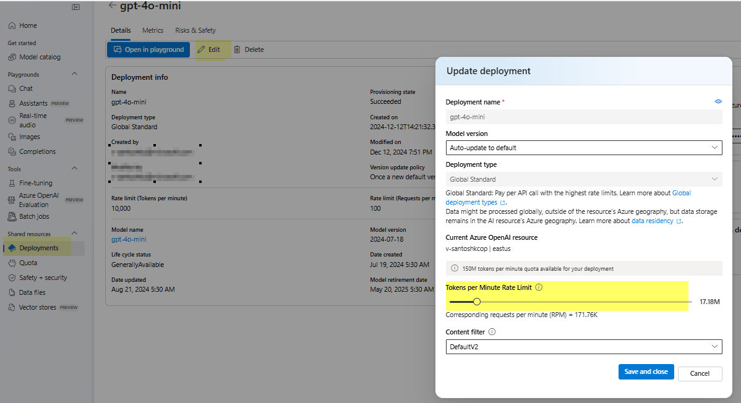This screenshot has width=741, height=403.
Task: Toggle the eye icon beside Deployment name
Action: [718, 101]
